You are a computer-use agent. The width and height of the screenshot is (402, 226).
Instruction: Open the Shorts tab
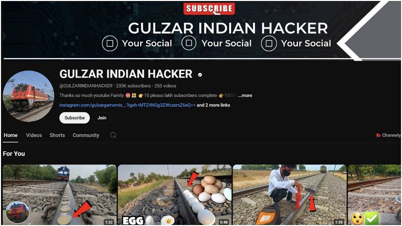pos(57,135)
